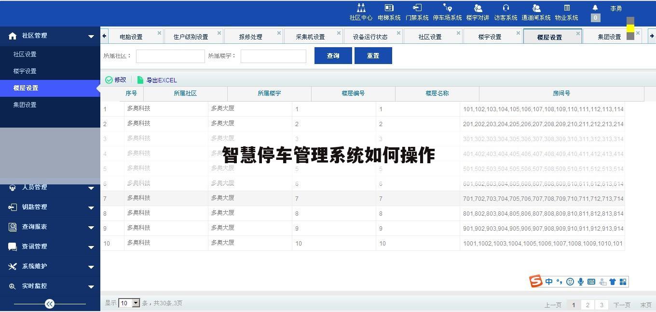Switch to the 楼宇设置 tab
This screenshot has width=656, height=312.
point(490,37)
